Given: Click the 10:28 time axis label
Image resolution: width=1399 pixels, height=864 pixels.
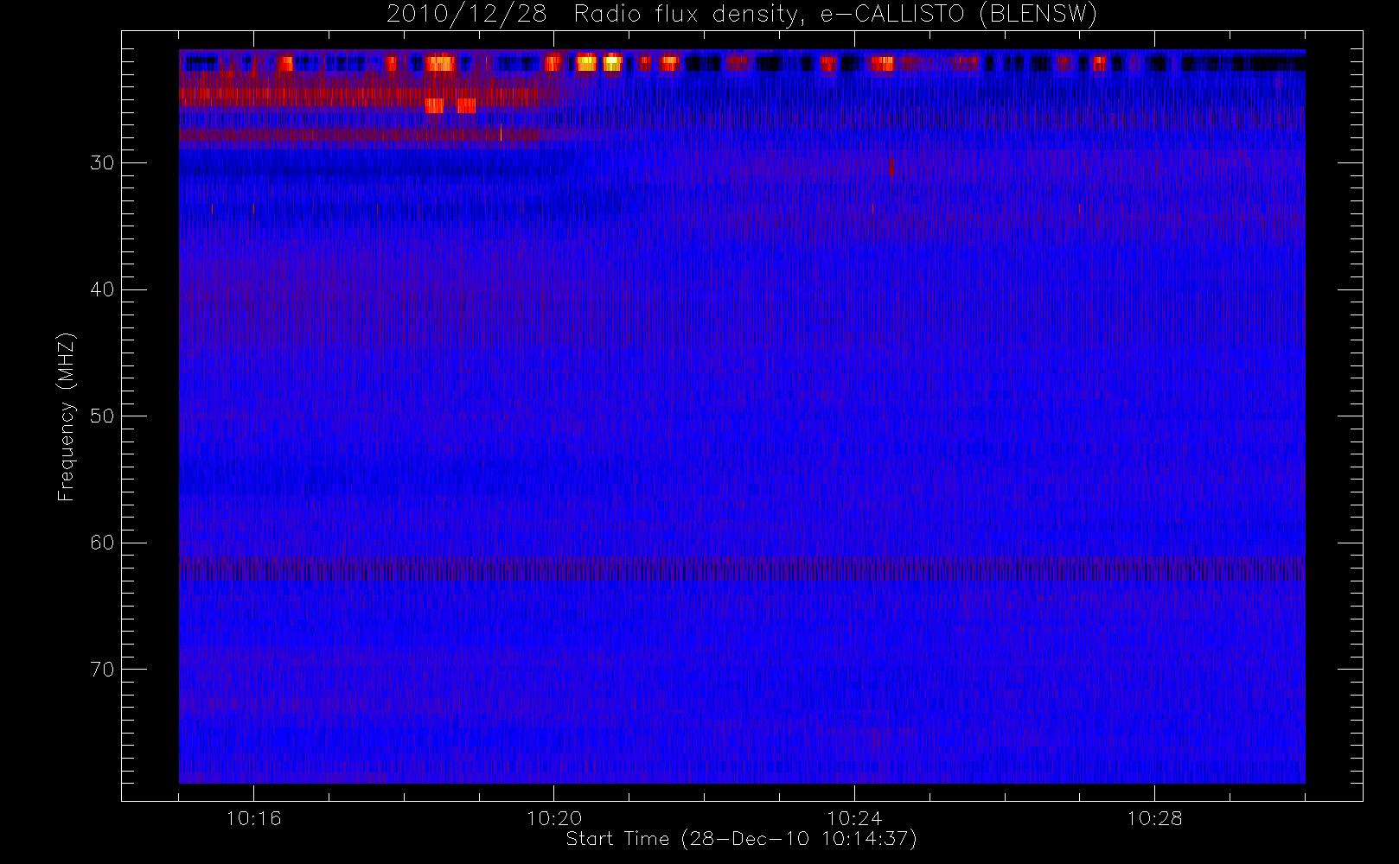Looking at the screenshot, I should 1154,818.
